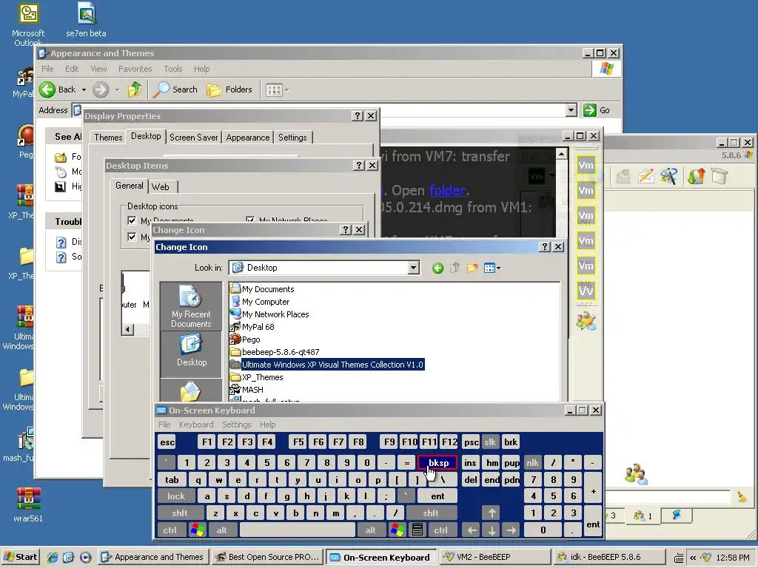Click Folders button in Explorer toolbar
Image resolution: width=758 pixels, height=568 pixels.
point(229,89)
